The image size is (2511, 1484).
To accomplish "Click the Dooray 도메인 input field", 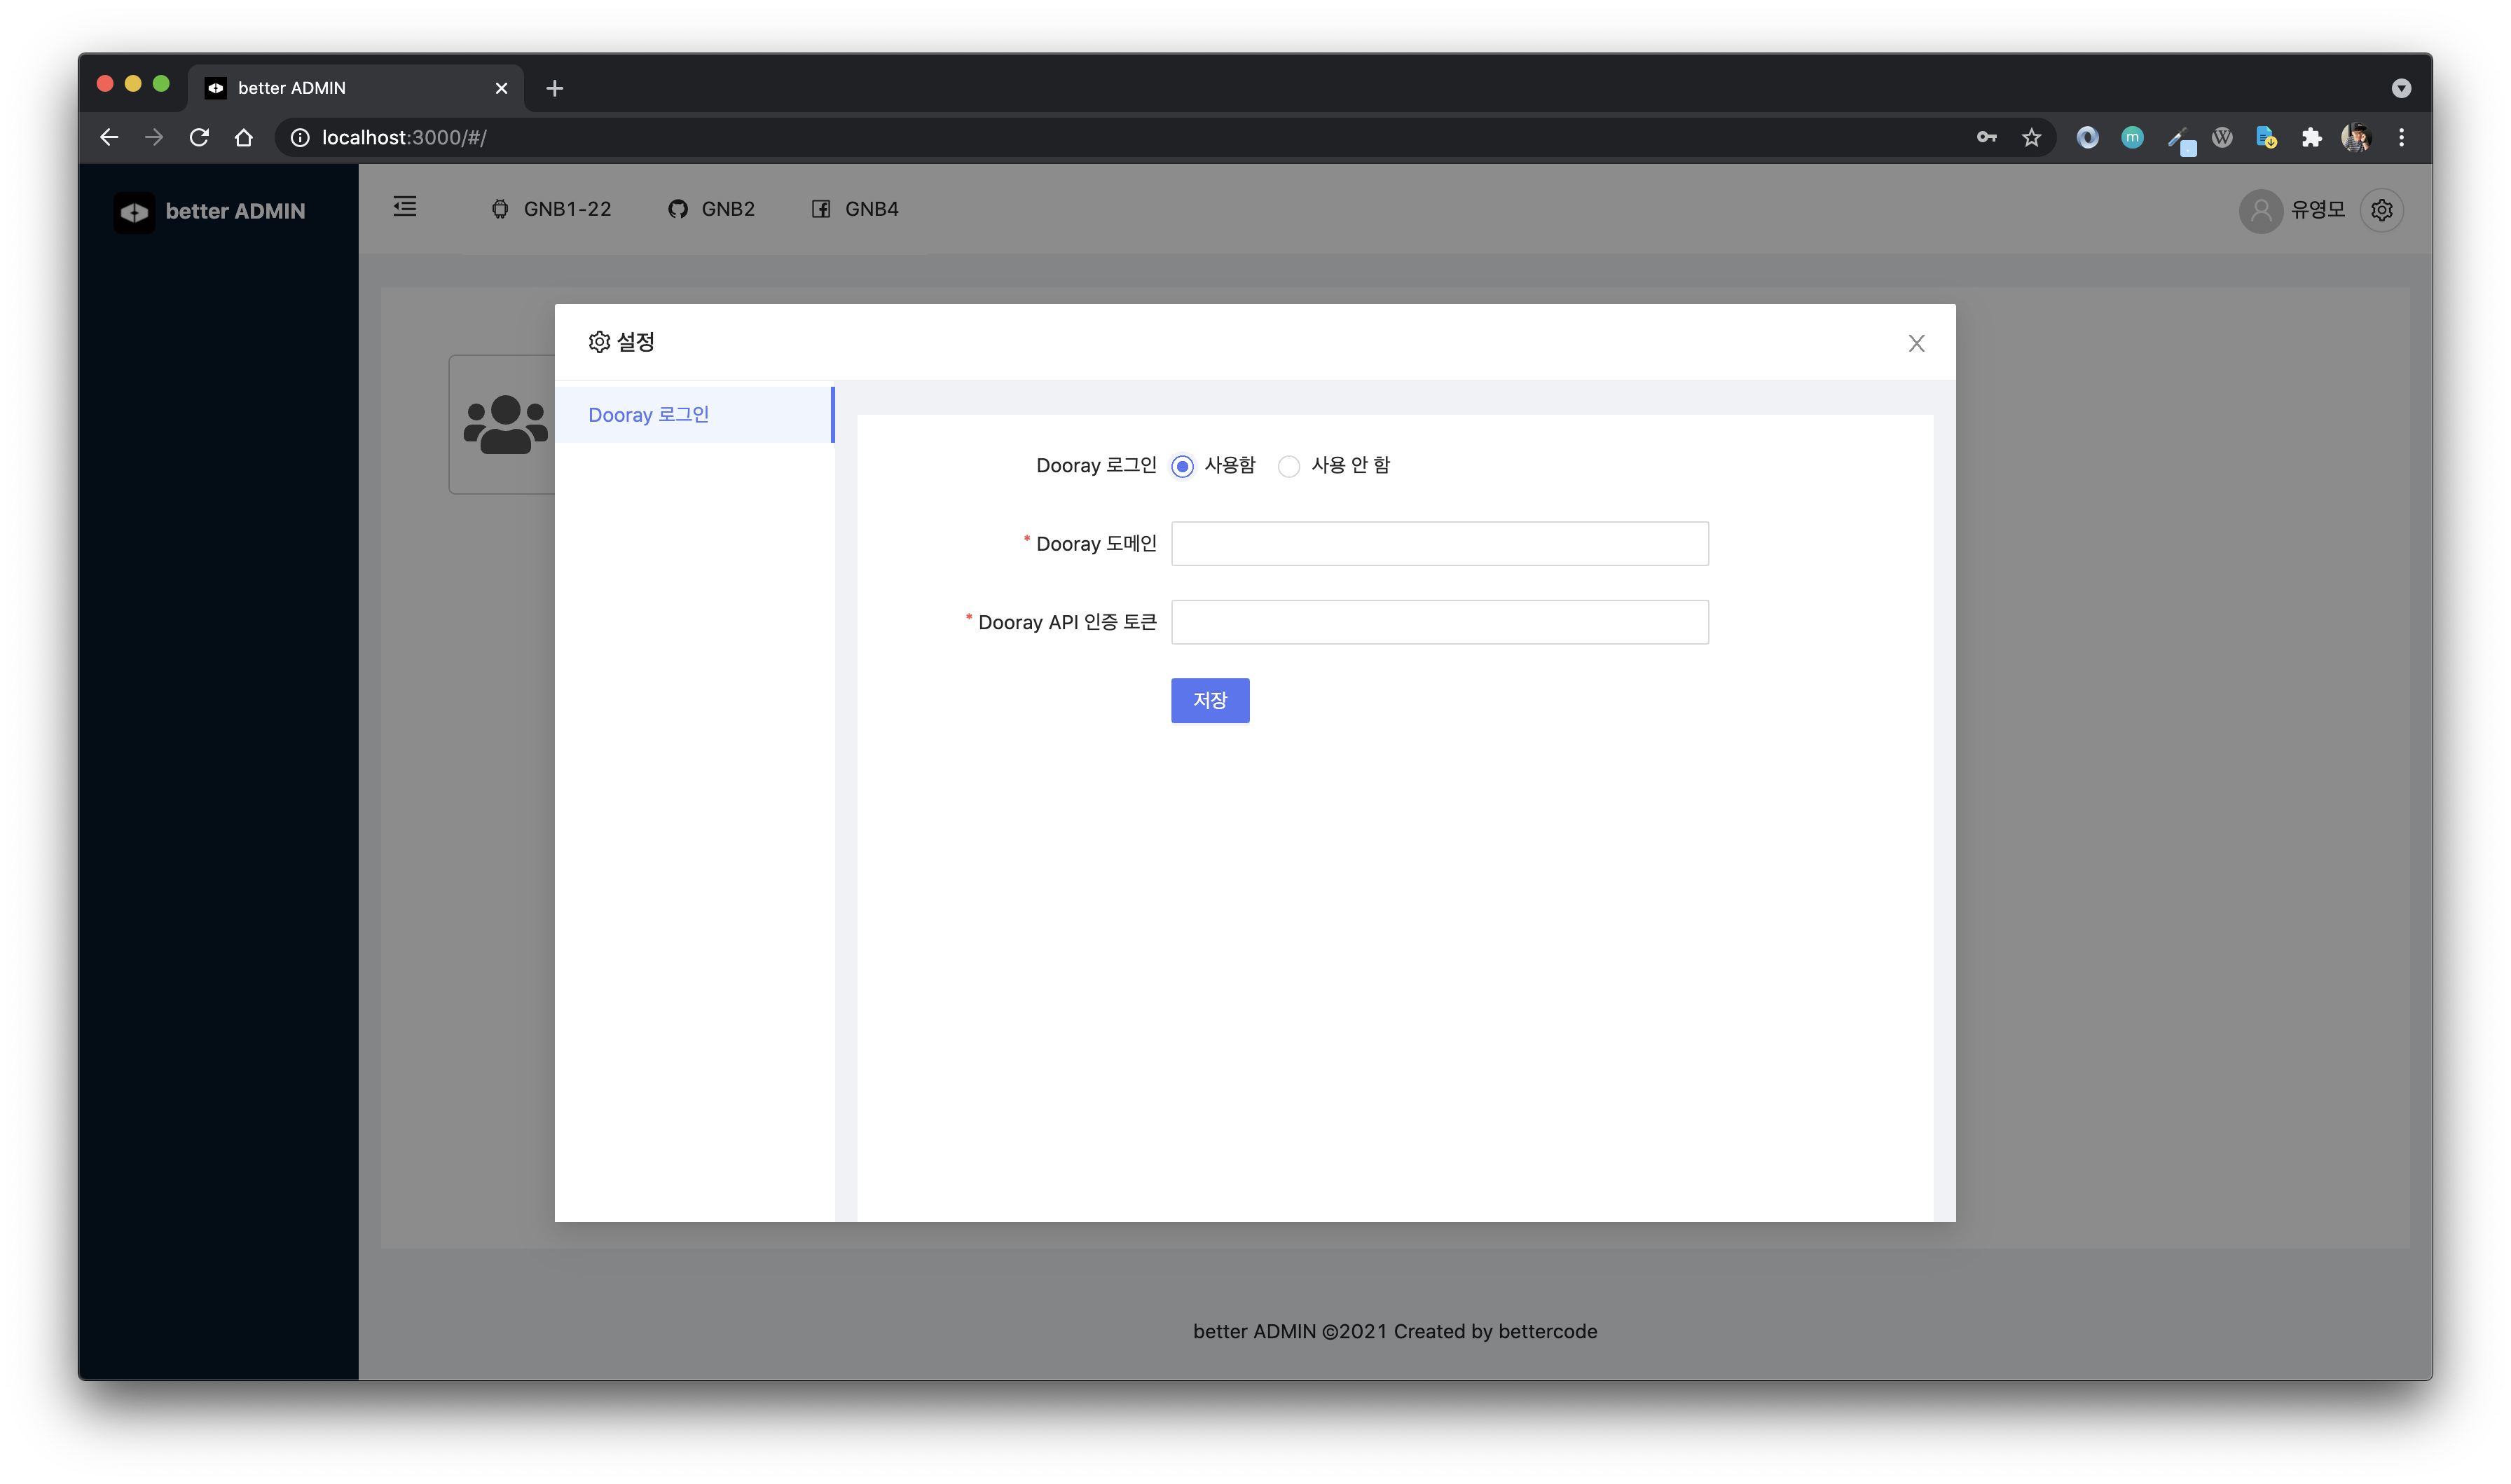I will [x=1438, y=543].
